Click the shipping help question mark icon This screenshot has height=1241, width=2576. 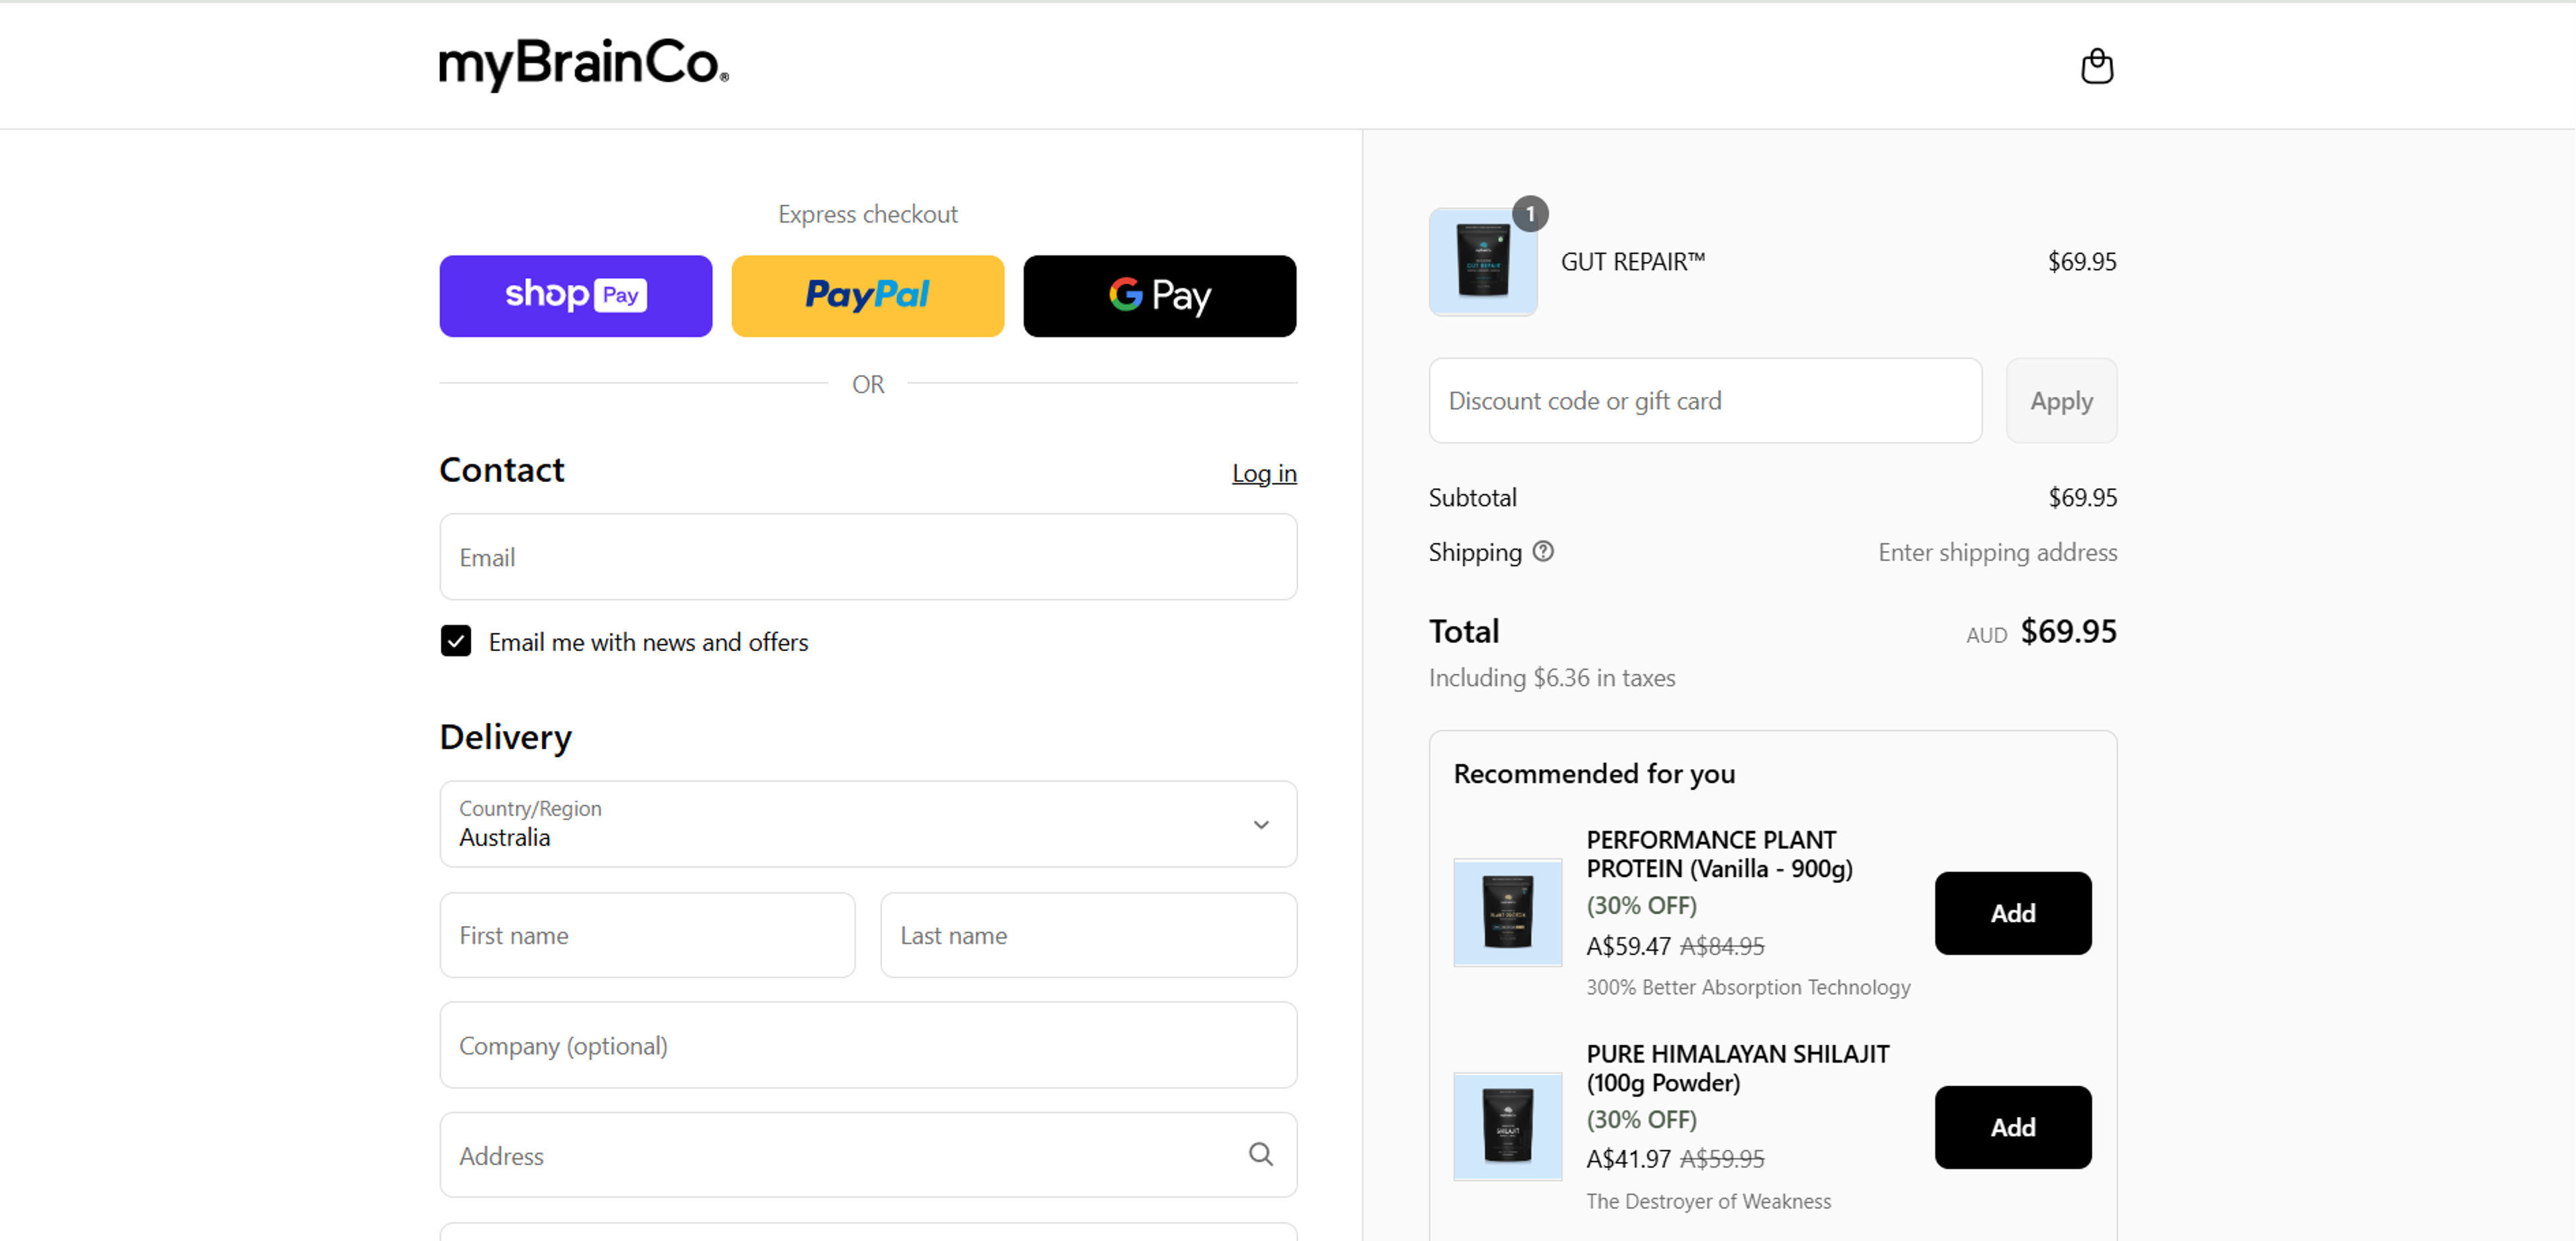click(x=1543, y=552)
